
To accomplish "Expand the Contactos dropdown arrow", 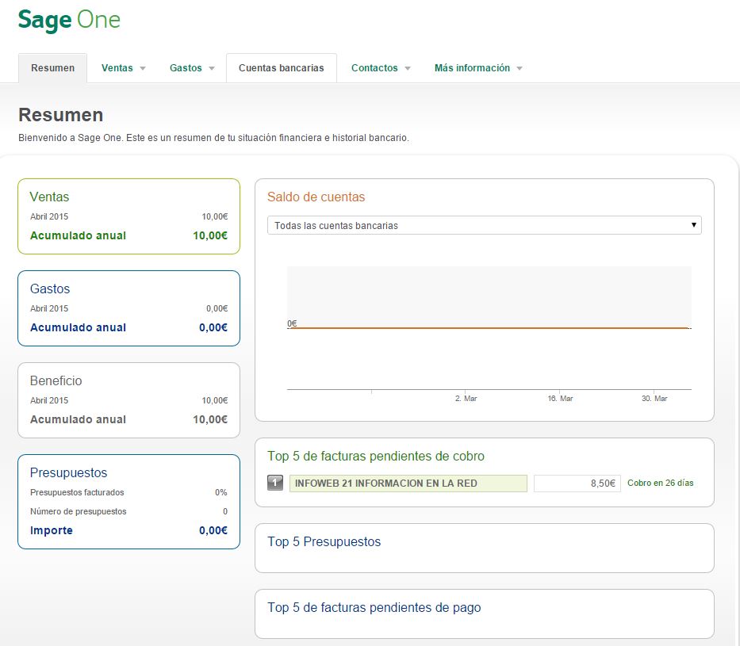I will pos(408,68).
